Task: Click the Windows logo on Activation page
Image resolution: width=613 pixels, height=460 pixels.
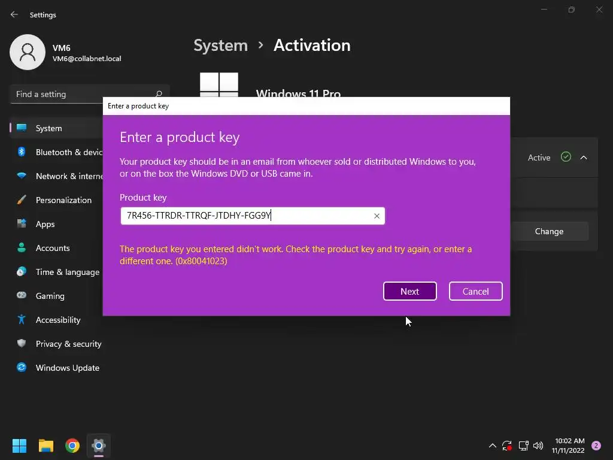Action: tap(219, 84)
